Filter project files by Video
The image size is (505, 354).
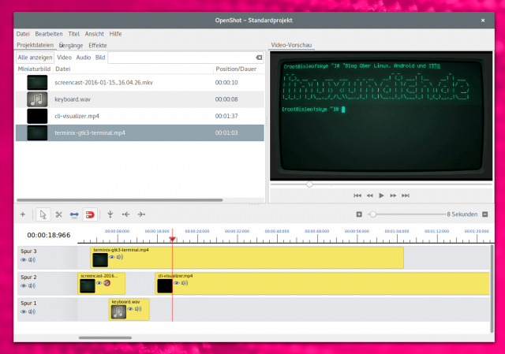[64, 58]
